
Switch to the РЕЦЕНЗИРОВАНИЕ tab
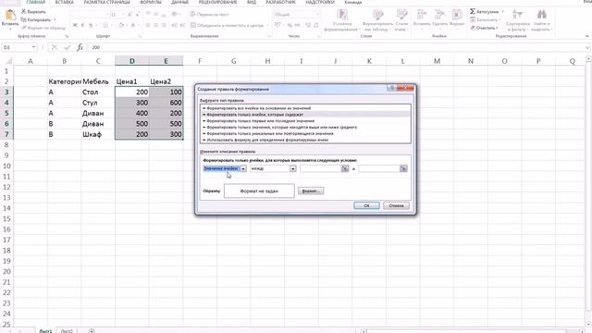tap(218, 2)
